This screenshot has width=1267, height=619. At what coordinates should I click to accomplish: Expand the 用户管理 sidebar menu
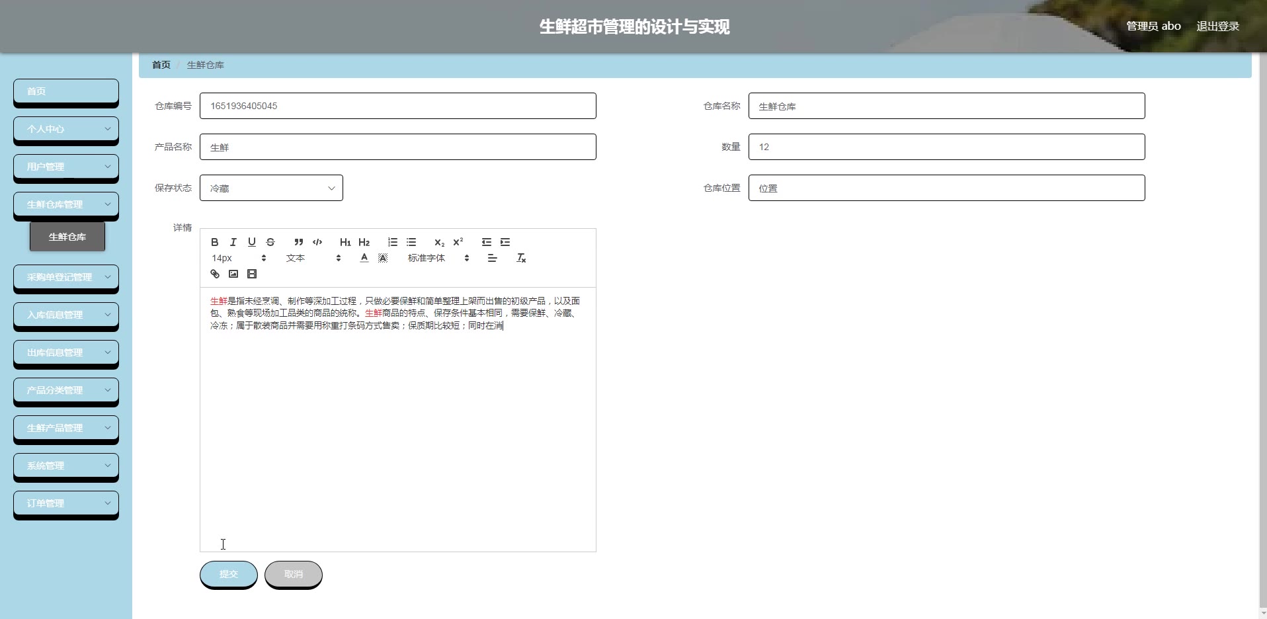click(66, 167)
